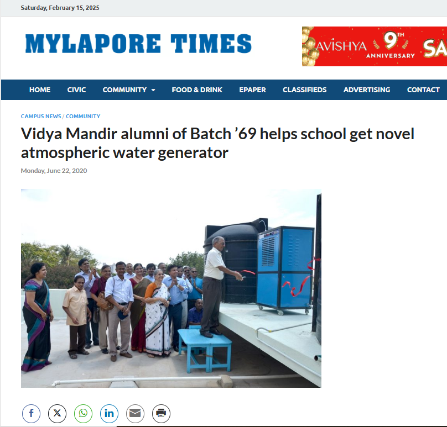Go to the Civic section
Image resolution: width=447 pixels, height=427 pixels.
[x=76, y=89]
